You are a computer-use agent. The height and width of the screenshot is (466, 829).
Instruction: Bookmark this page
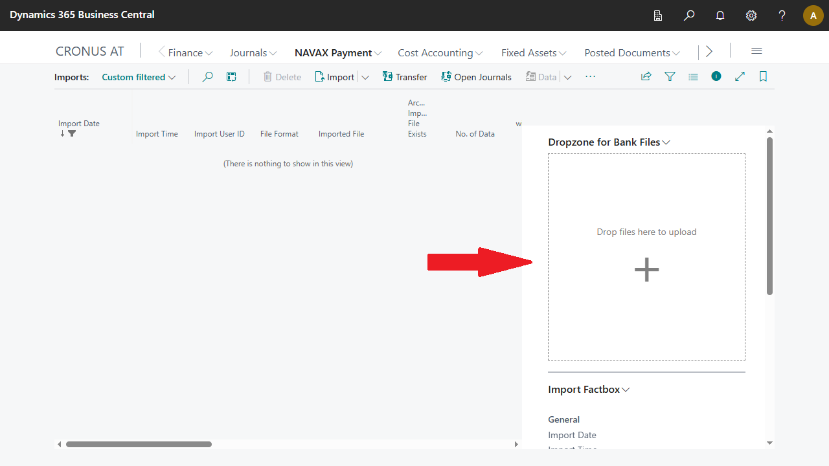coord(763,76)
